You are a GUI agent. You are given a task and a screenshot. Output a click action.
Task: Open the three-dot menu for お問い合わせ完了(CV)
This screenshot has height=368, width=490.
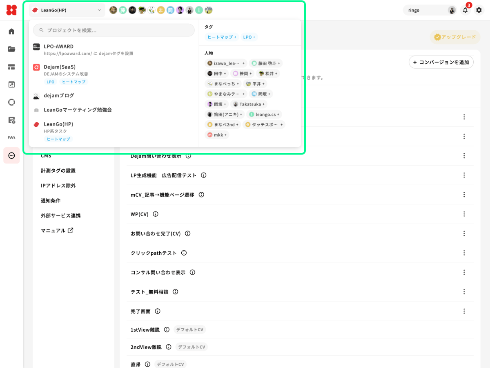[464, 233]
